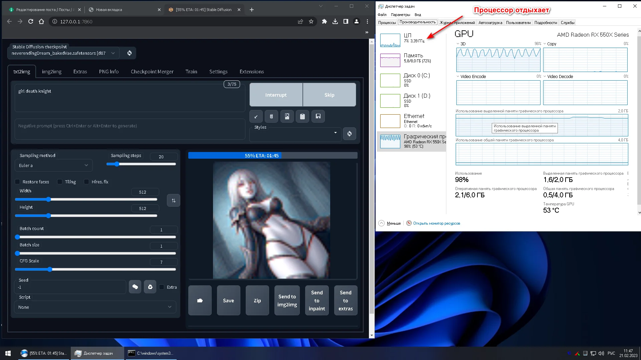Click the trash icon to clear prompt
The width and height of the screenshot is (641, 360).
coord(271,116)
